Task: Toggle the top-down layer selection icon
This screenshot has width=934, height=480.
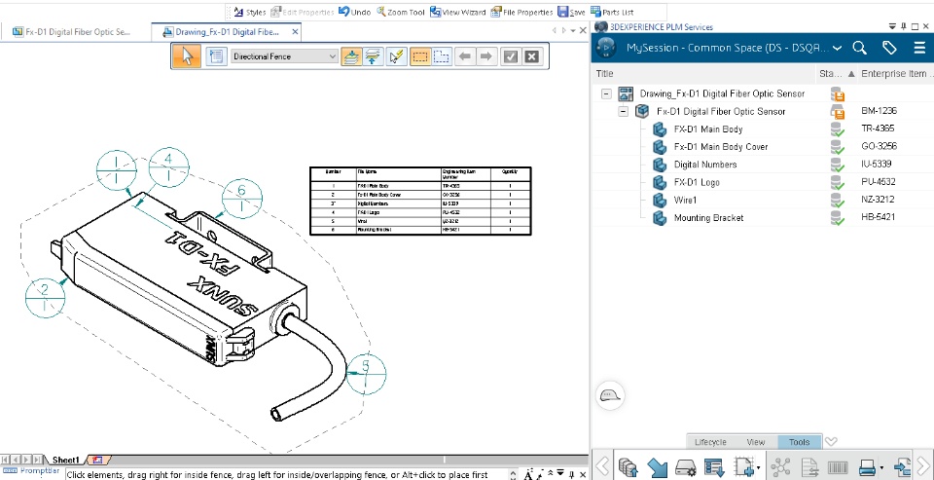Action: click(x=351, y=56)
